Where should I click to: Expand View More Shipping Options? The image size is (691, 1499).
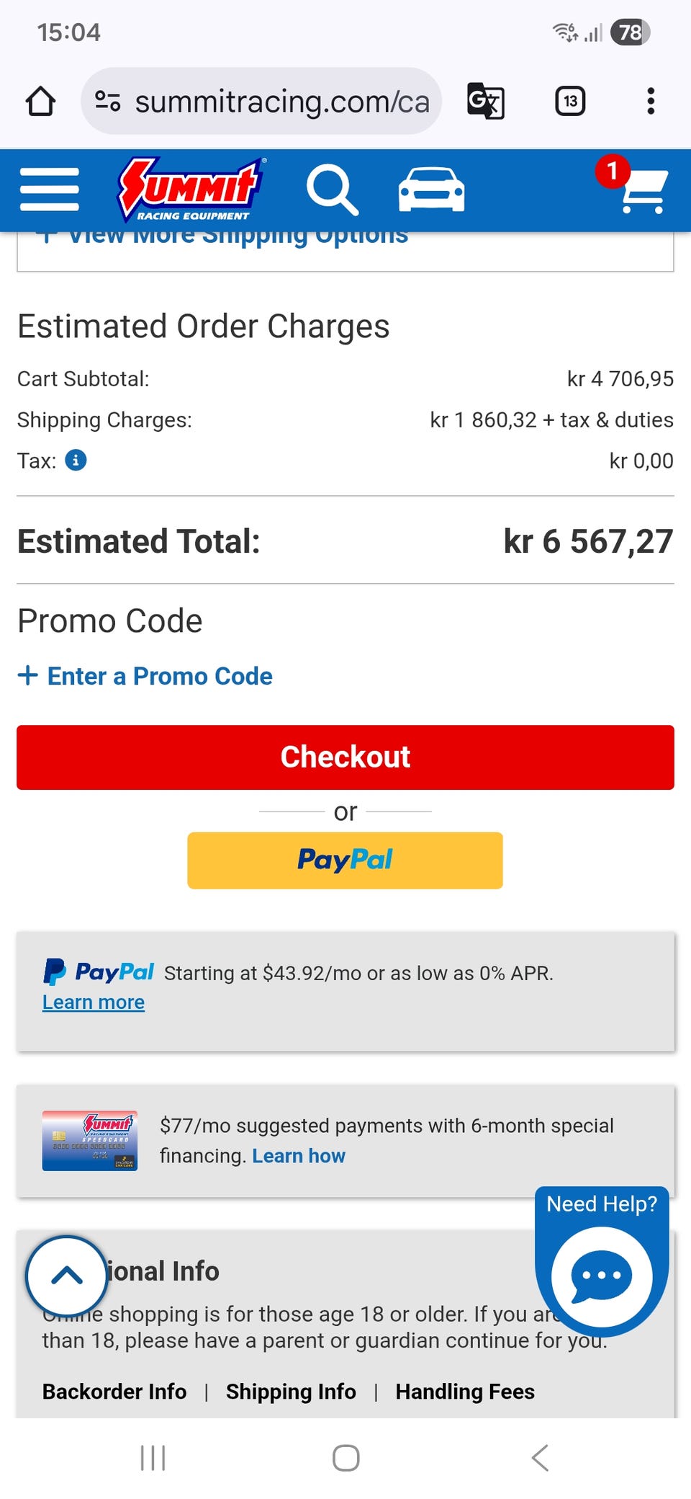click(223, 238)
